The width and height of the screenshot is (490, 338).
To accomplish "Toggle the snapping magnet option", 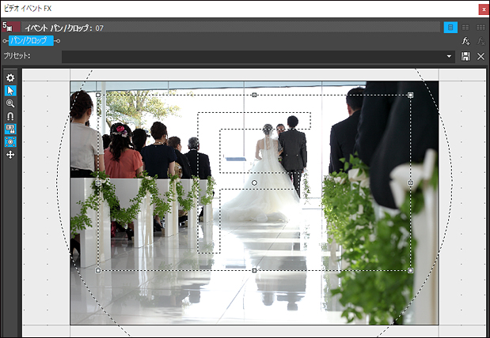I will point(10,116).
